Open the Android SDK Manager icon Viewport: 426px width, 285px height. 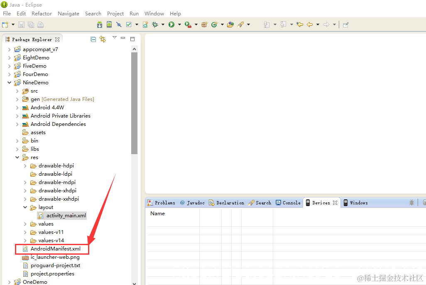[100, 25]
